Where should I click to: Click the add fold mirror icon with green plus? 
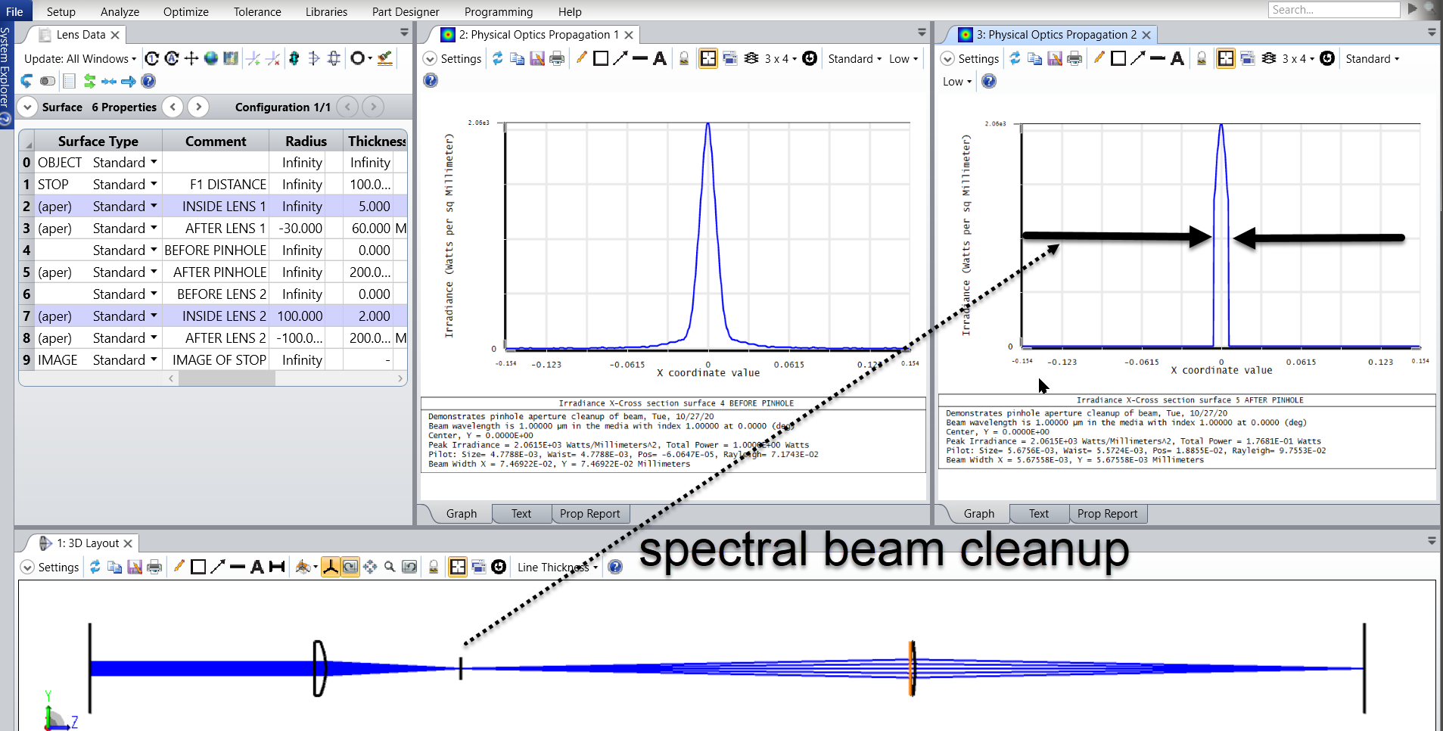click(x=253, y=58)
